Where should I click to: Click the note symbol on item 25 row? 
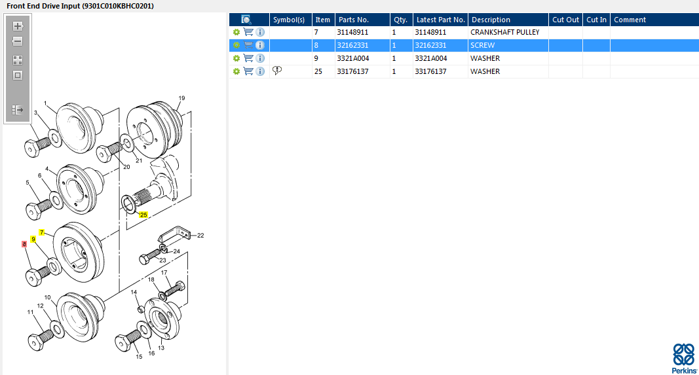pyautogui.click(x=277, y=71)
